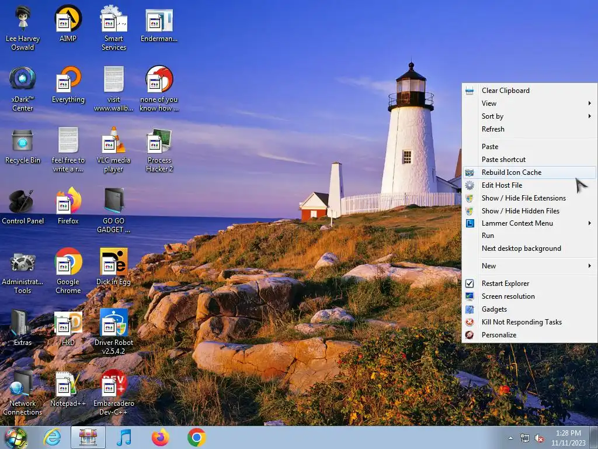Choose Clear Clipboard in the context menu

(x=530, y=91)
